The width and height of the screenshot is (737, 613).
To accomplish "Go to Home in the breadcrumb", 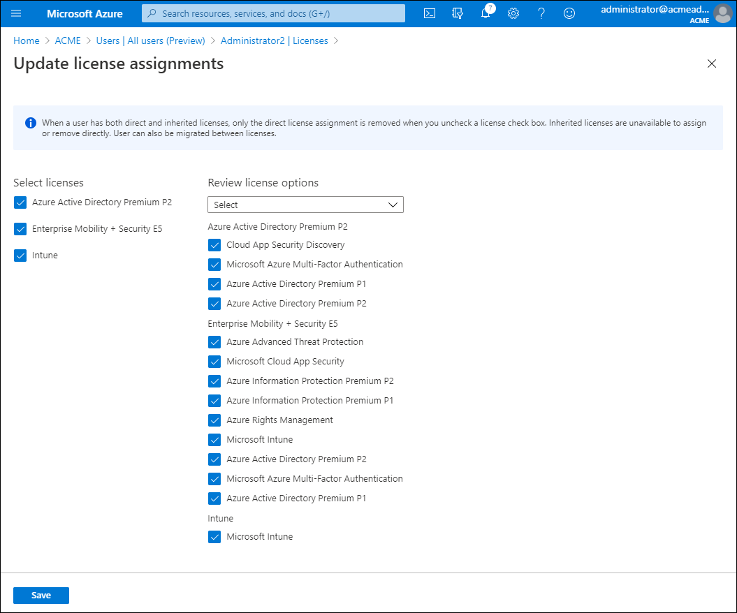I will coord(27,40).
